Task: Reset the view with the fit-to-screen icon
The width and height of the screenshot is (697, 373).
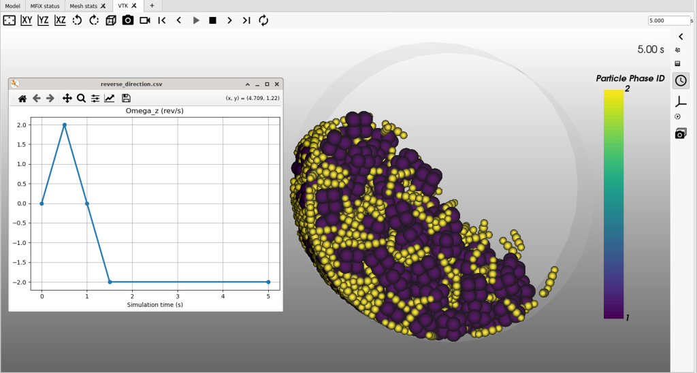Action: [x=10, y=20]
